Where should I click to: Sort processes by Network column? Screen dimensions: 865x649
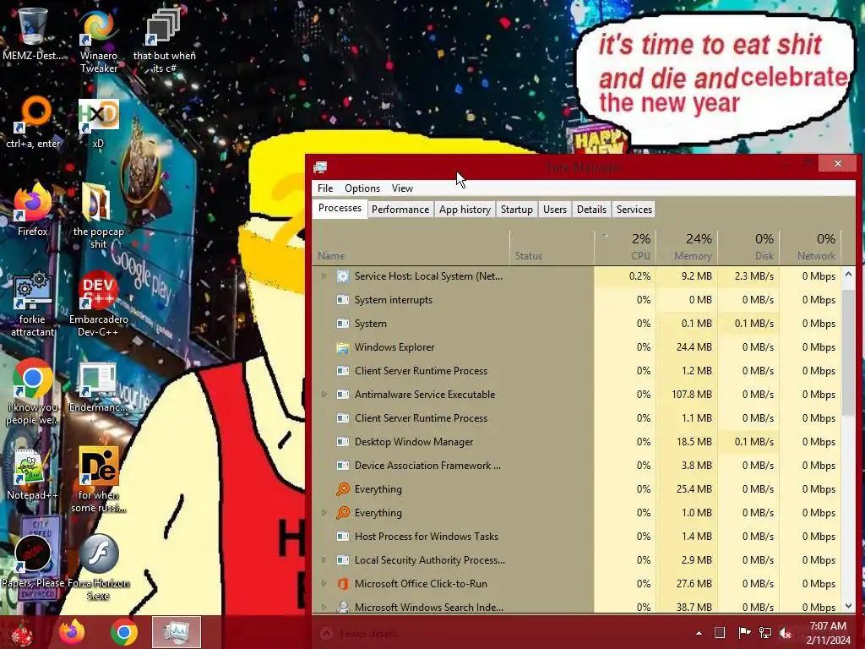pos(810,248)
